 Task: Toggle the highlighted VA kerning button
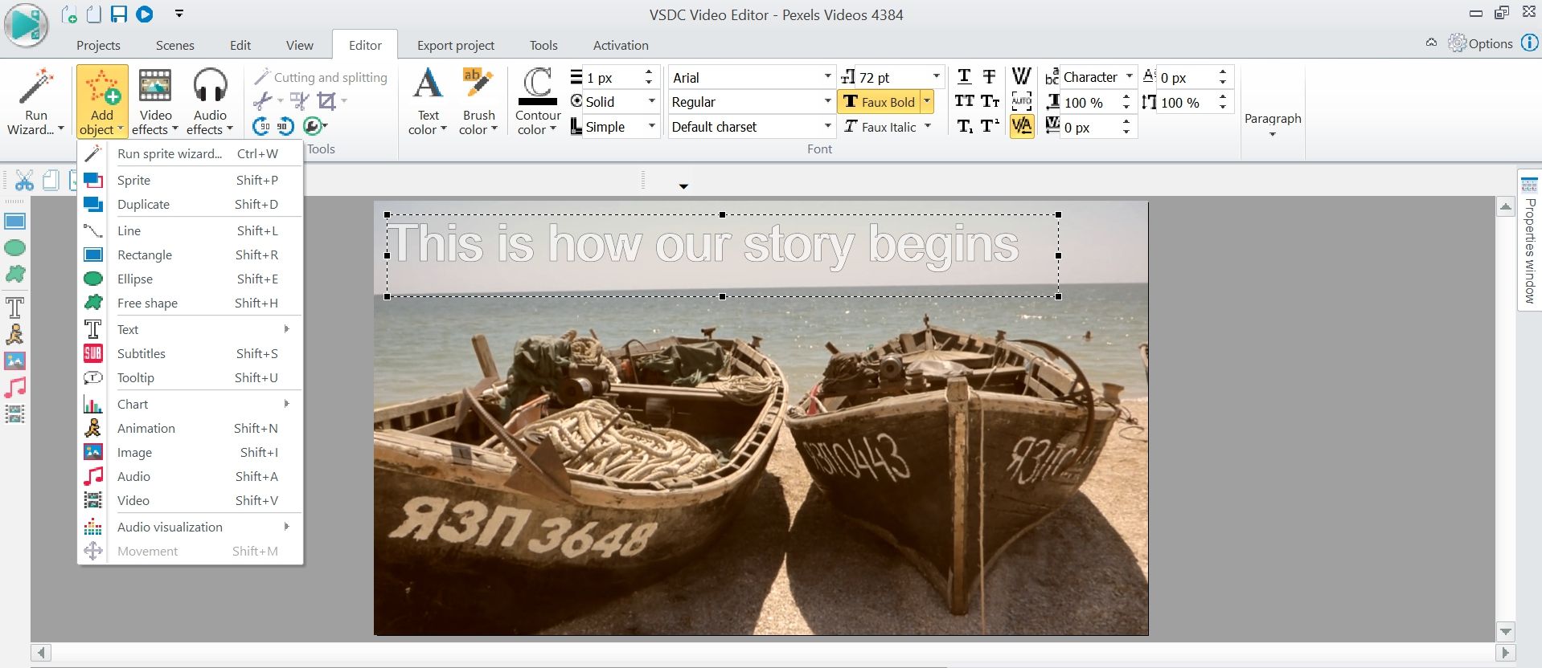tap(1022, 126)
